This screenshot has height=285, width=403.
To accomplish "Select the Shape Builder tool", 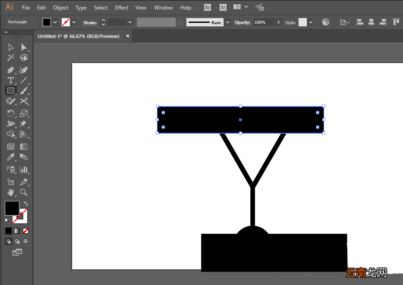I will click(x=11, y=134).
